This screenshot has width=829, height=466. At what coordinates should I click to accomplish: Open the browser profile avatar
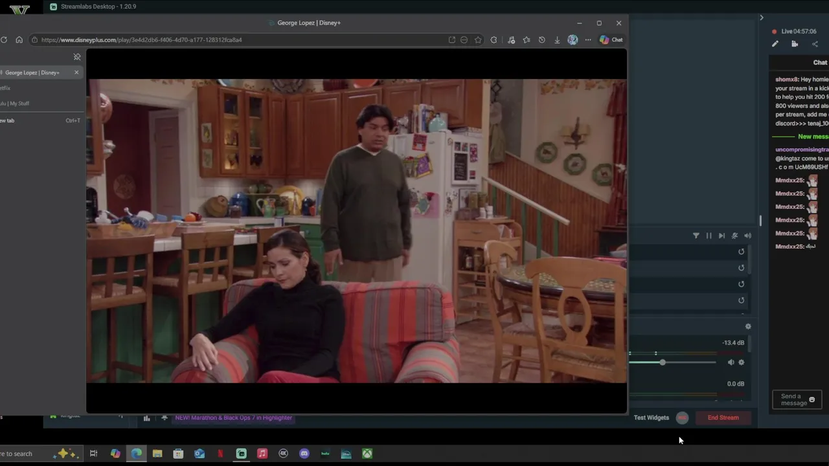point(573,39)
